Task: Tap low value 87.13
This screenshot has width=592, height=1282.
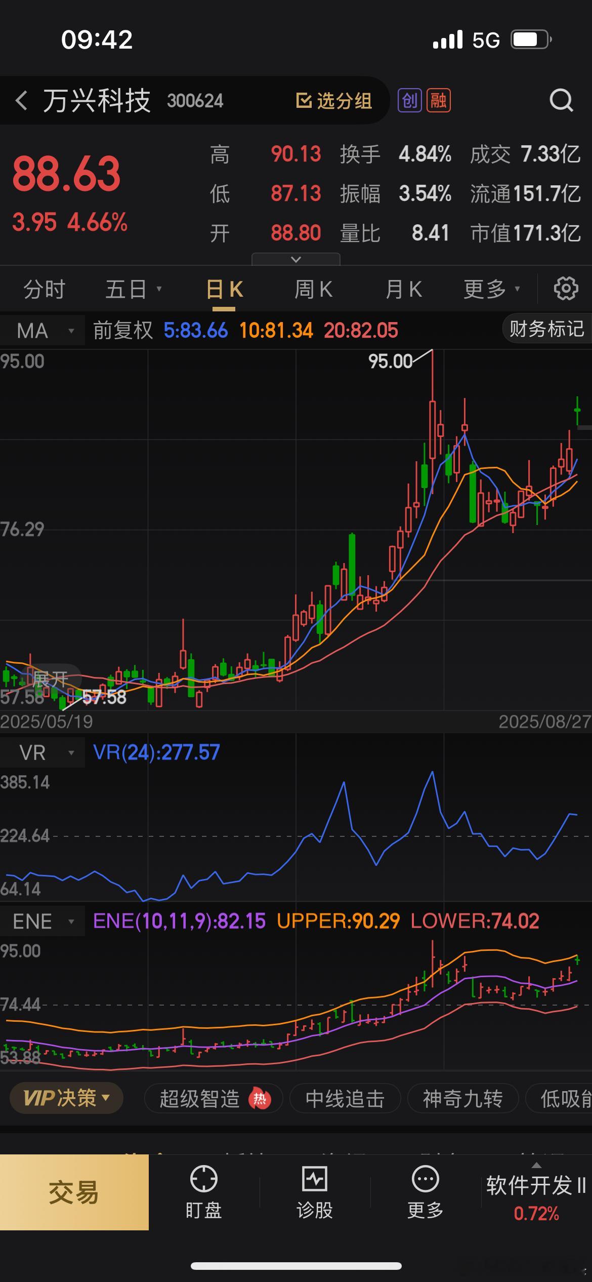Action: coord(296,193)
